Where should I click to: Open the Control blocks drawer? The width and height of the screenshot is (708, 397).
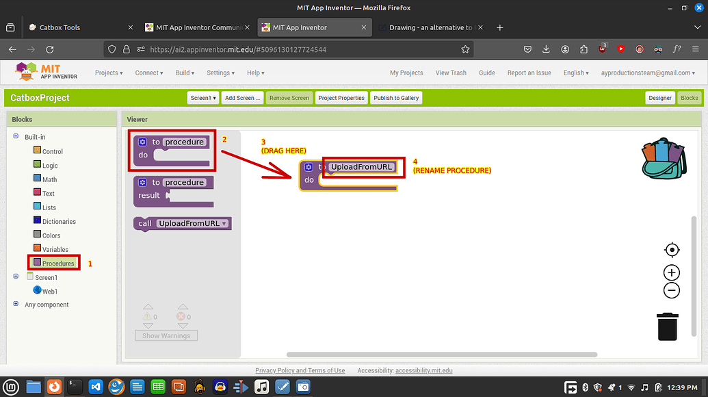click(53, 151)
